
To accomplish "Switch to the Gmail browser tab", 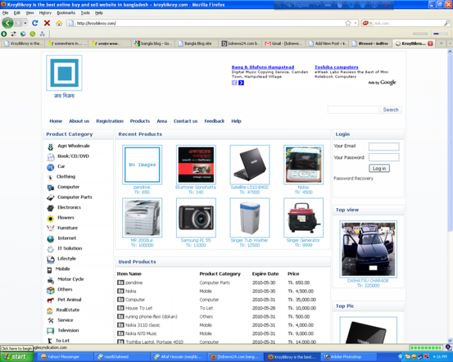I will click(x=285, y=44).
